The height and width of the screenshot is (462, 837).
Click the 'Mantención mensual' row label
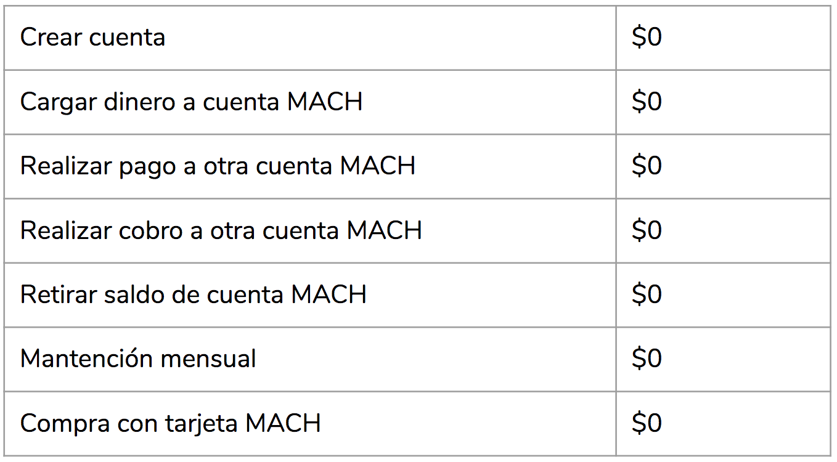[138, 359]
